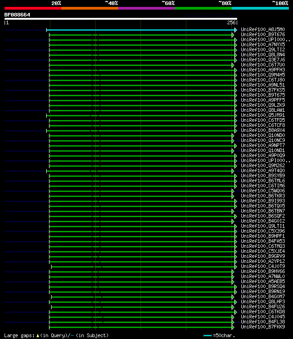Click UniRef100_C6TCF8 label

[263, 126]
